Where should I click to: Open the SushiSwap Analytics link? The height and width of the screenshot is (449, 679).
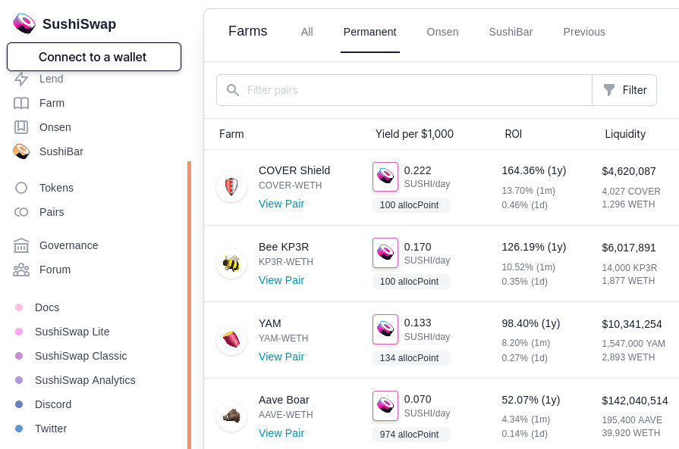(x=85, y=380)
